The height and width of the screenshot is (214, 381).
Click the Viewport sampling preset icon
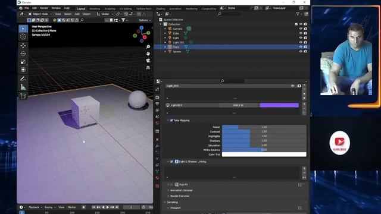(300, 208)
